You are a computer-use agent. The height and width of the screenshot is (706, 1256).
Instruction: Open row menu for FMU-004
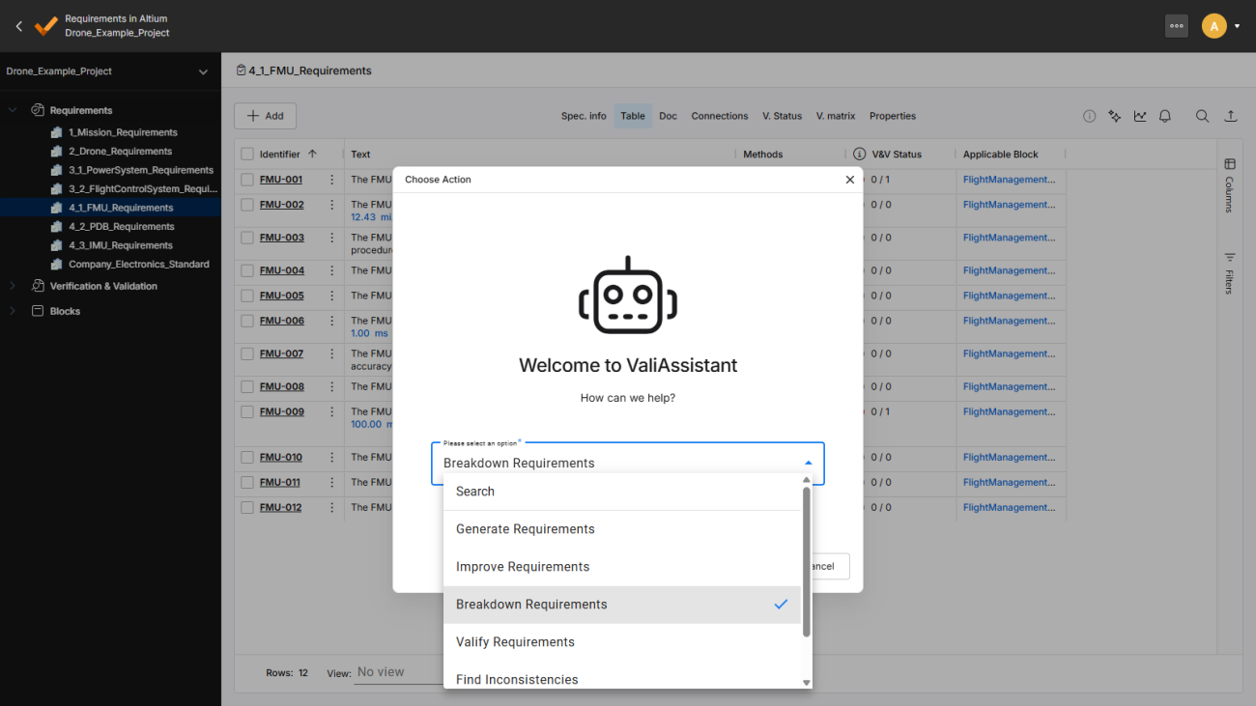[x=332, y=270]
